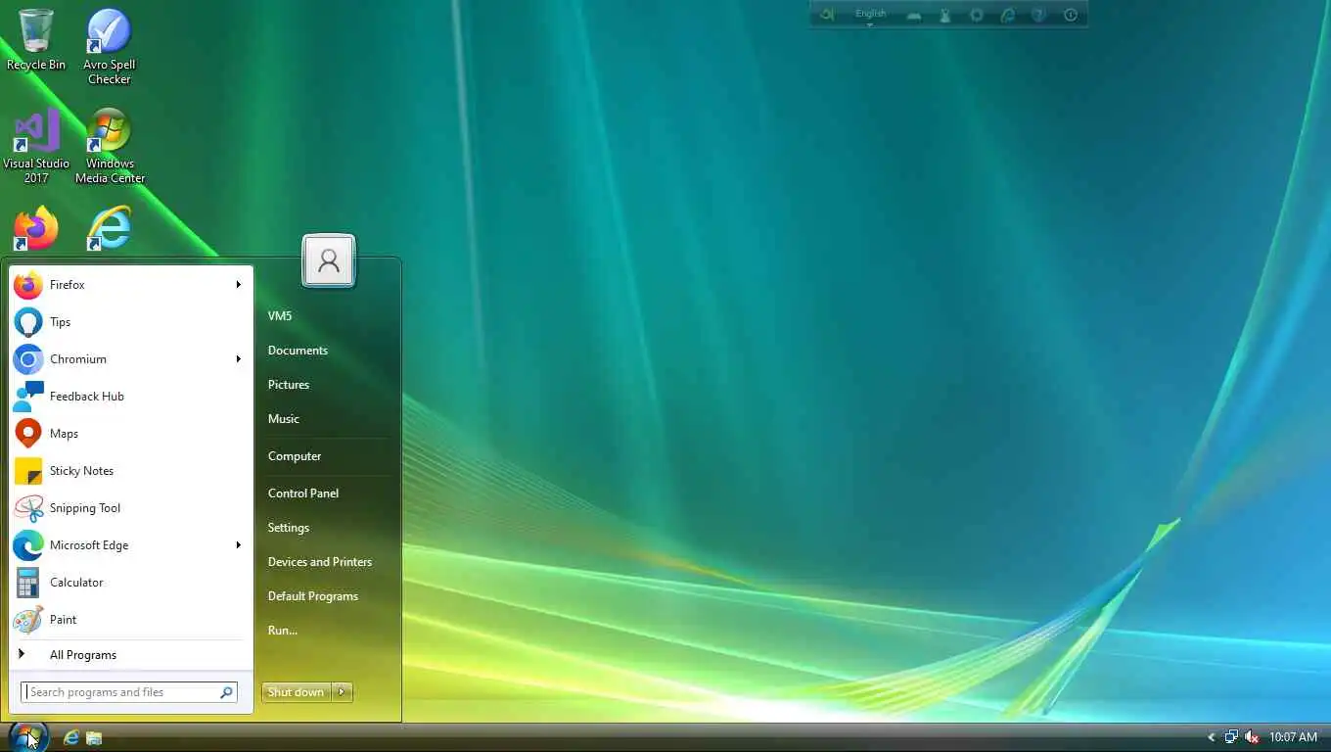Open the Calculator app
Screen dimensions: 1331x752
130,583
